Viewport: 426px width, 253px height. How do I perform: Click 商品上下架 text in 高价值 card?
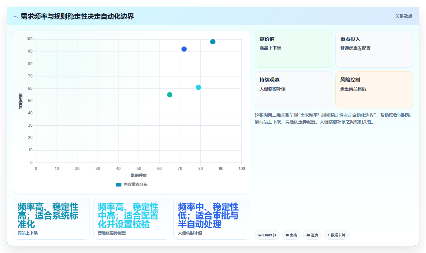(270, 48)
